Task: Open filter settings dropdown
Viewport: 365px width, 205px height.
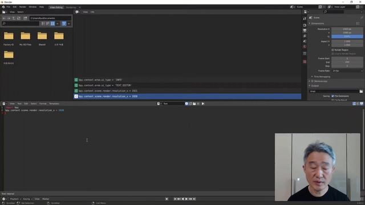Action: point(69,23)
